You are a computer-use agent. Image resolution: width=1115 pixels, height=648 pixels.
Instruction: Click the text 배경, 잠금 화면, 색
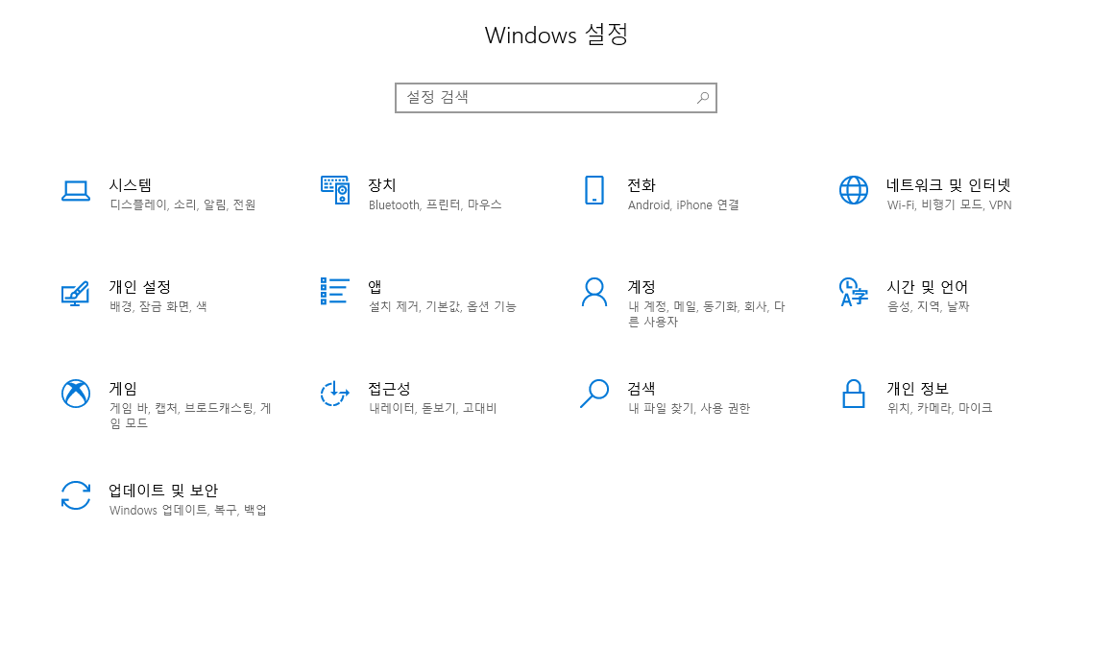coord(158,306)
